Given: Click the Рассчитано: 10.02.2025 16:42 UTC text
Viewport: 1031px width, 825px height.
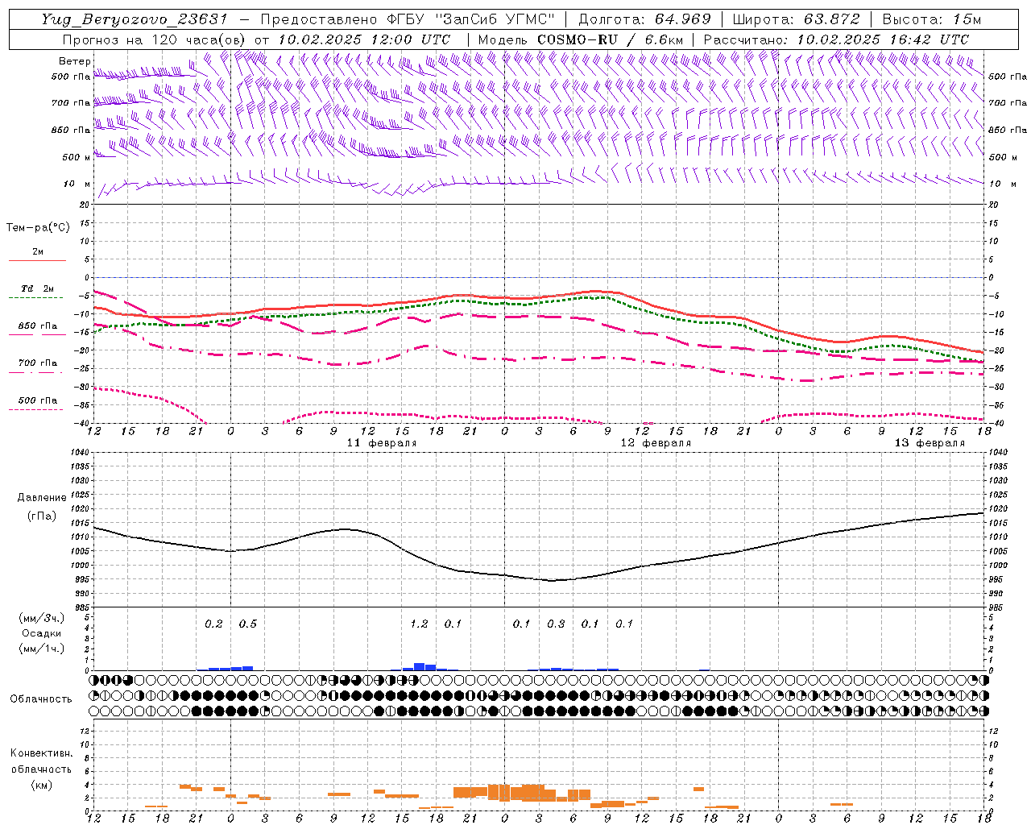Looking at the screenshot, I should (836, 39).
